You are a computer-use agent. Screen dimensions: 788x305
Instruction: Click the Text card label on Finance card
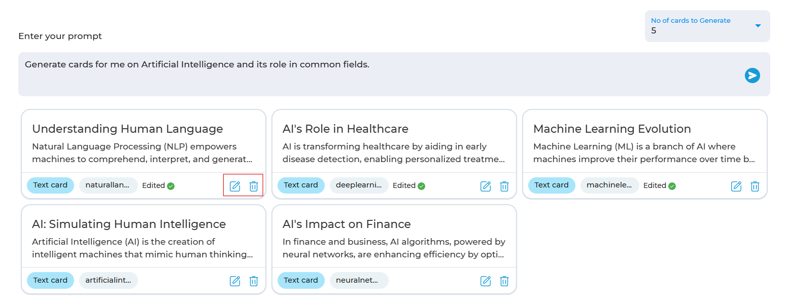(301, 280)
